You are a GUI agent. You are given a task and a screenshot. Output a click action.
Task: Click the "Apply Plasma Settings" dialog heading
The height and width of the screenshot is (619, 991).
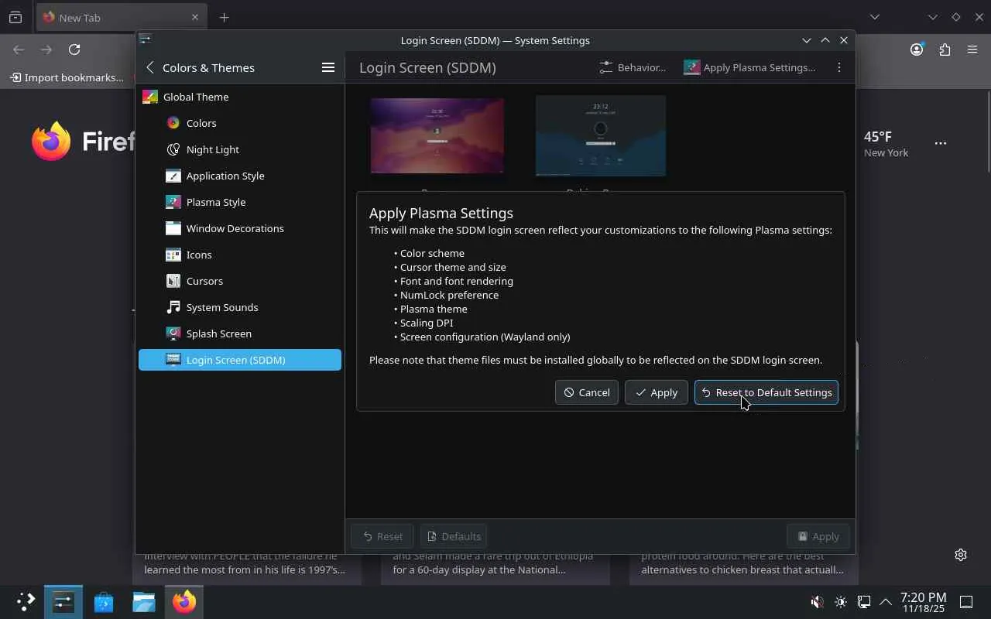pyautogui.click(x=441, y=213)
